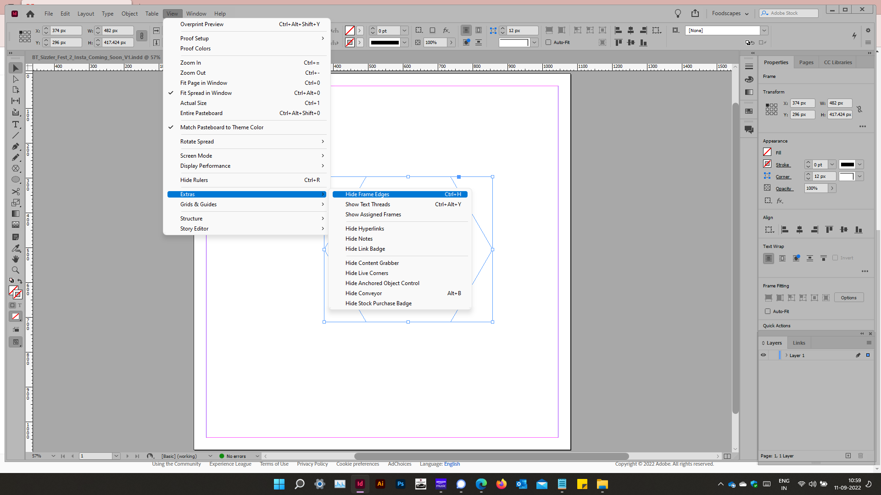
Task: Select the Direct Selection tool
Action: point(15,79)
